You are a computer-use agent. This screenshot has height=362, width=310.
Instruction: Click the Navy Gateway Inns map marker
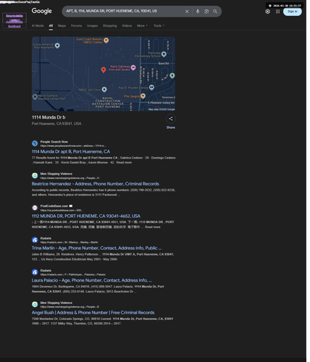click(133, 68)
